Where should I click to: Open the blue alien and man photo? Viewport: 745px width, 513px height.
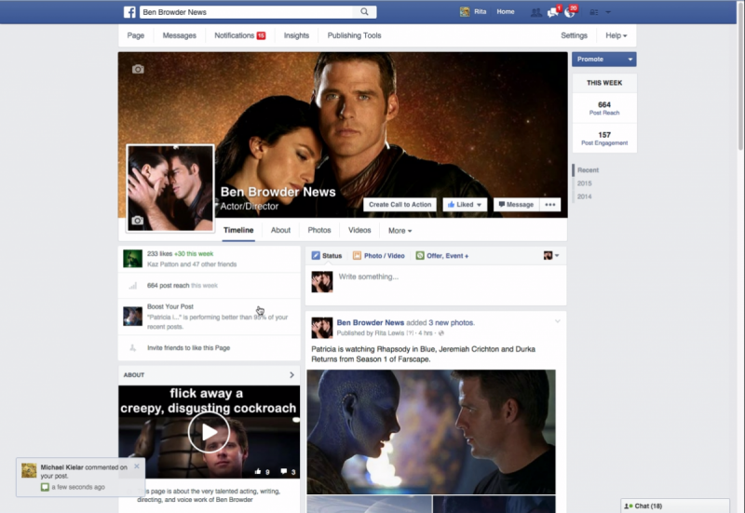[431, 432]
